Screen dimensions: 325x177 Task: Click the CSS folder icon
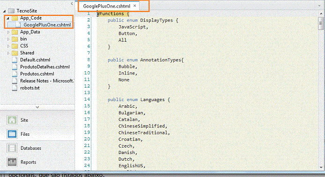[15, 46]
